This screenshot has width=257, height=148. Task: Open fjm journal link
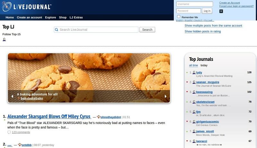tap(198, 112)
